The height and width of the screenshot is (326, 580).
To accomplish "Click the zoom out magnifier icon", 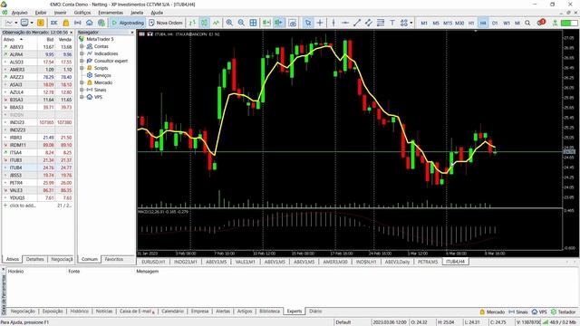I will point(242,23).
